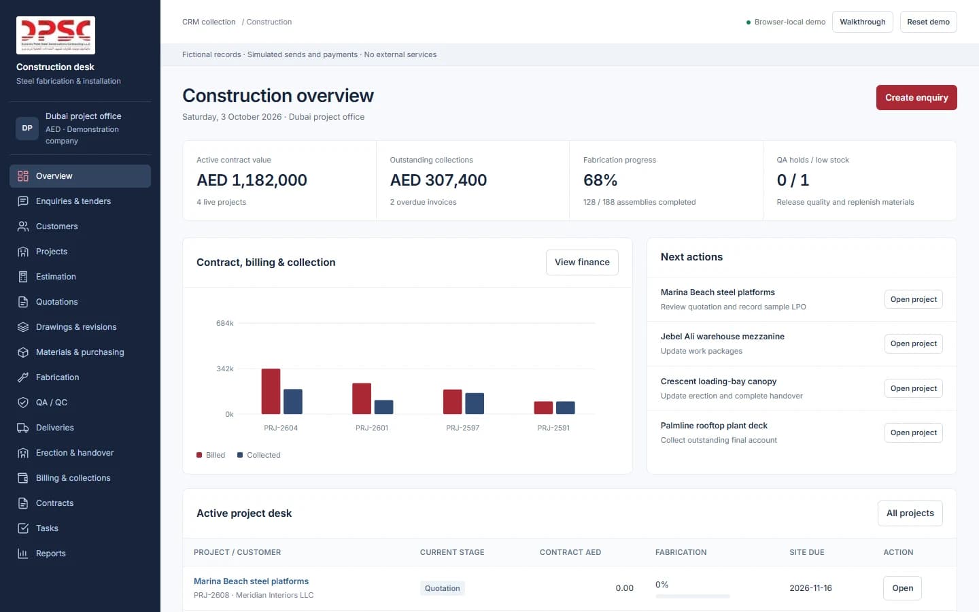This screenshot has height=612, width=979.
Task: Click the DP office avatar badge
Action: tap(27, 128)
